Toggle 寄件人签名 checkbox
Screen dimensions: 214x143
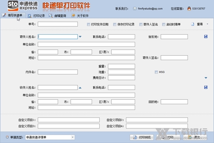[141, 24]
